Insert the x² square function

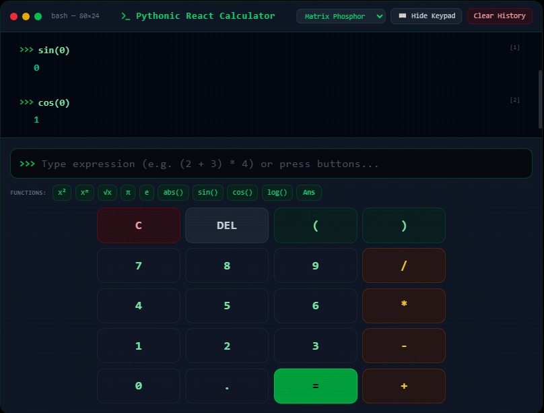click(x=62, y=193)
